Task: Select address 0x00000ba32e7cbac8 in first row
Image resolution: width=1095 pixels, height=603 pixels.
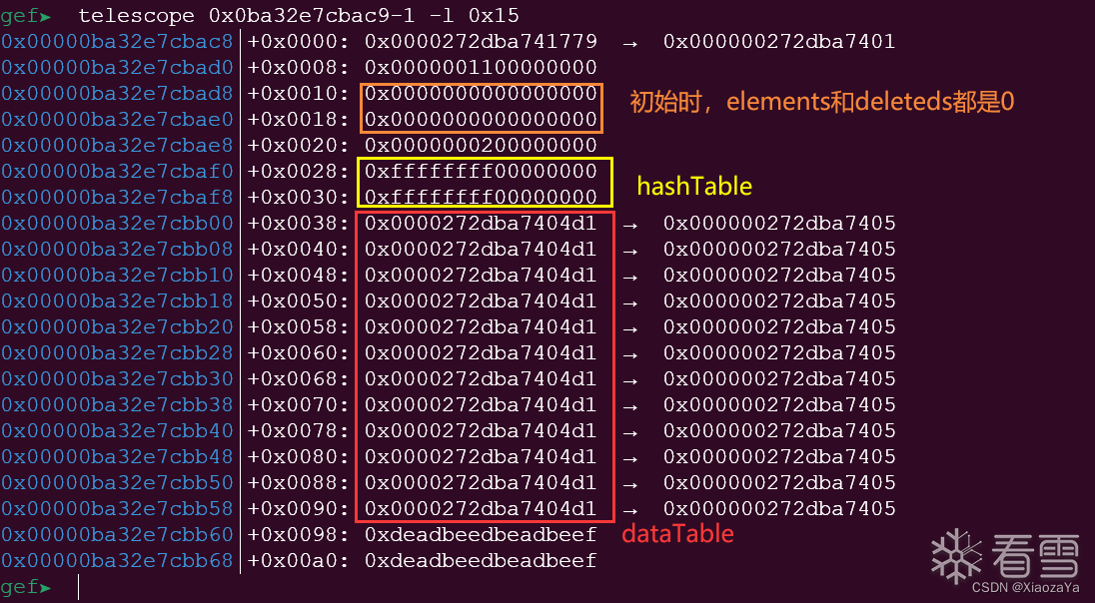Action: click(117, 42)
